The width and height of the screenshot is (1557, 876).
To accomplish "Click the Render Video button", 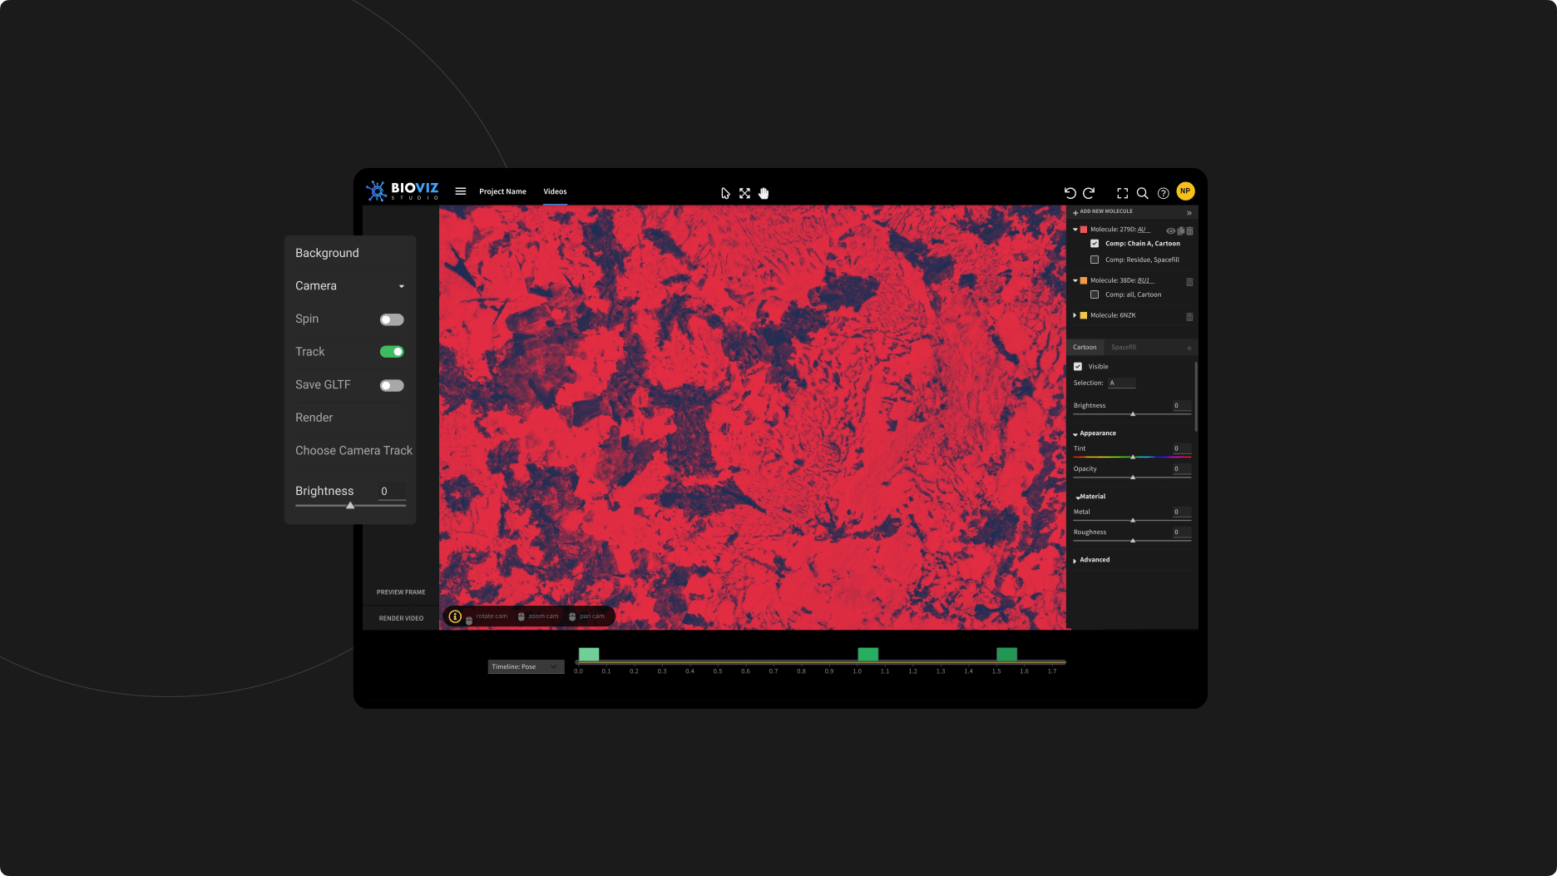I will [401, 618].
